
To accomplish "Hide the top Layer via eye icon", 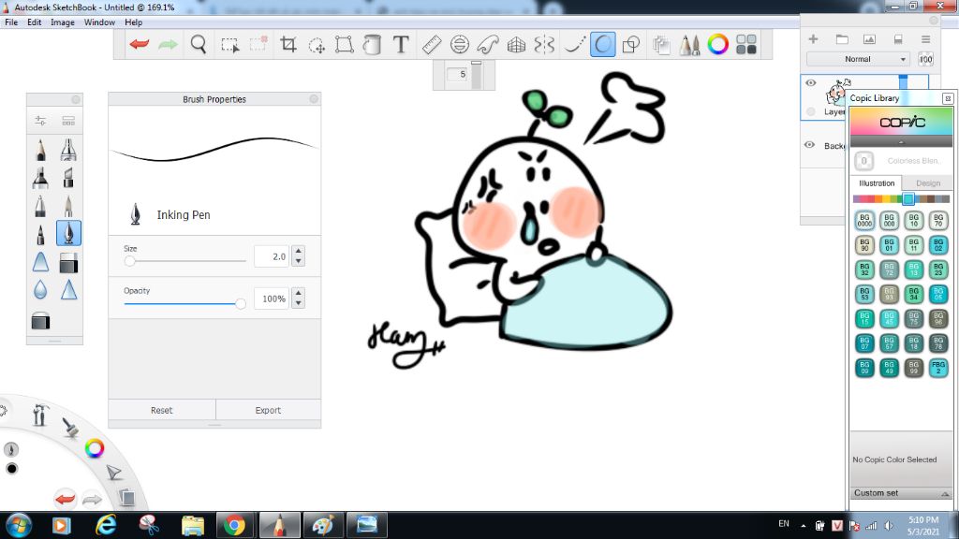I will (810, 82).
